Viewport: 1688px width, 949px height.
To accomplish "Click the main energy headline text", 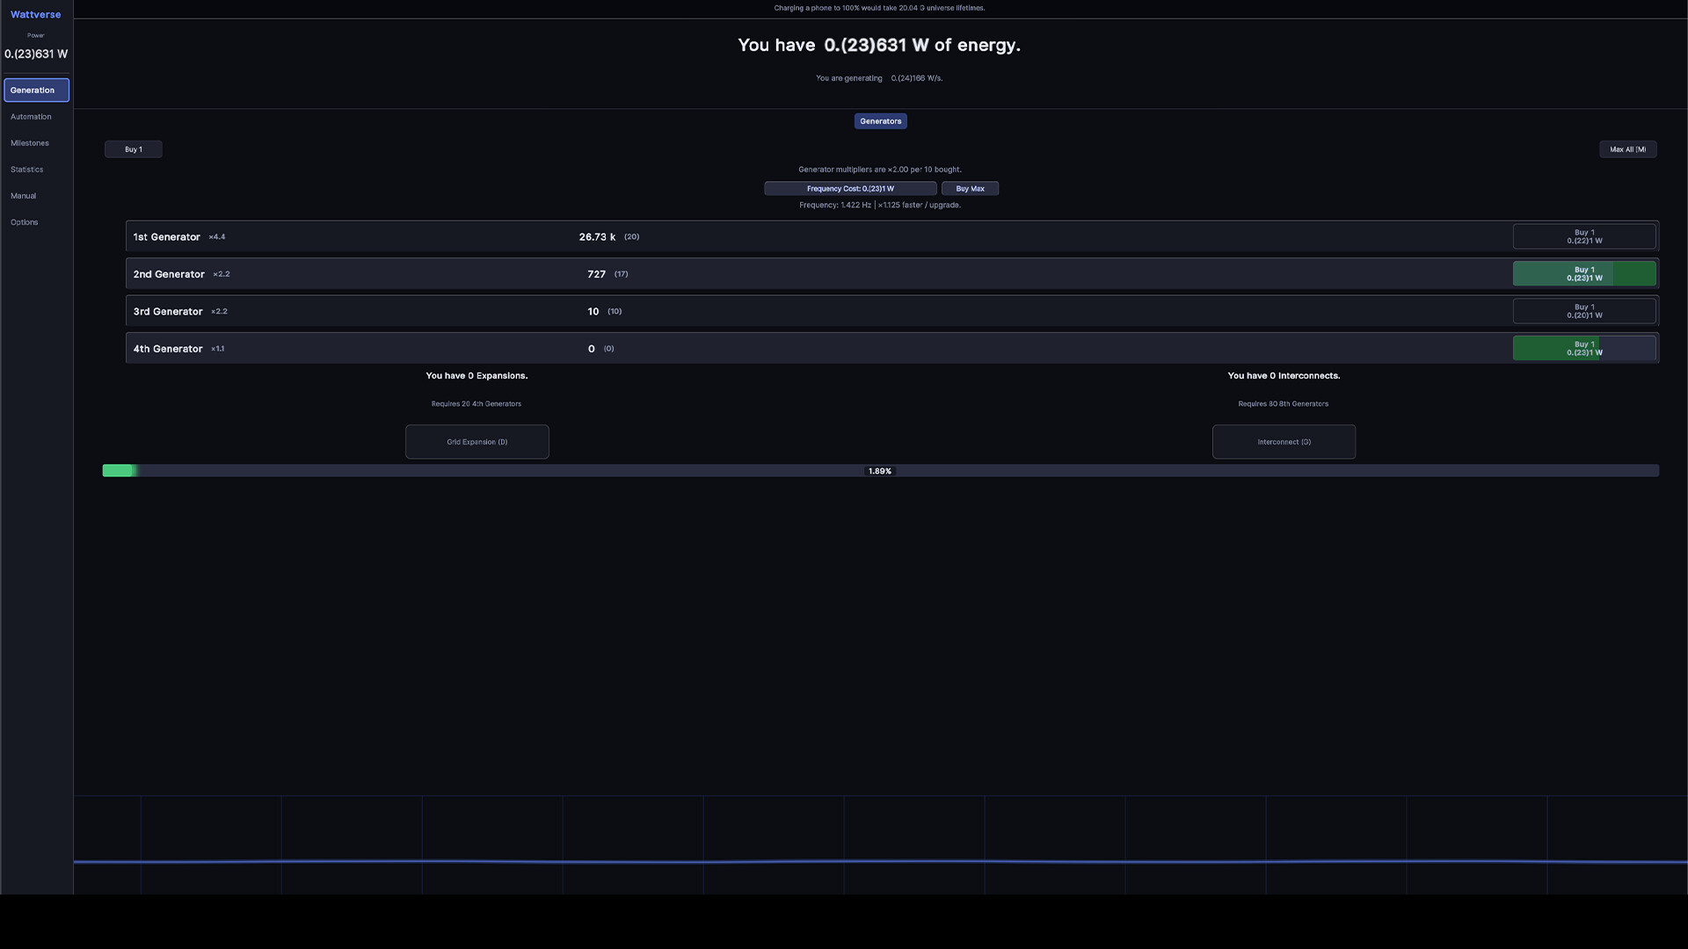I will coord(879,45).
